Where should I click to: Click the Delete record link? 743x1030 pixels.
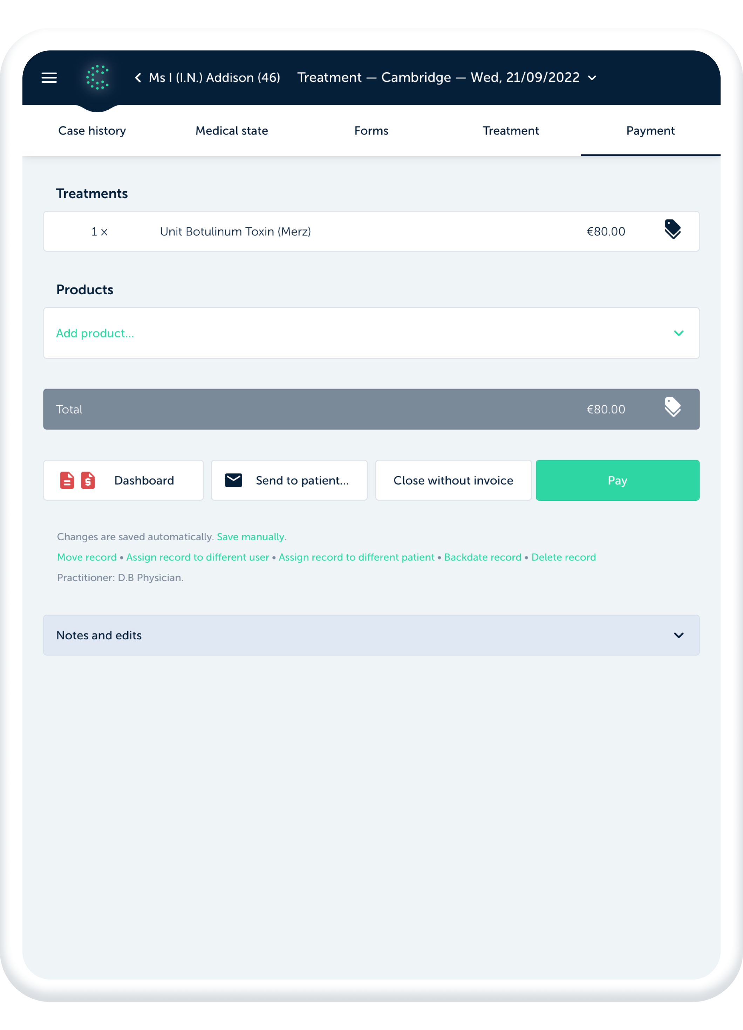pos(564,557)
